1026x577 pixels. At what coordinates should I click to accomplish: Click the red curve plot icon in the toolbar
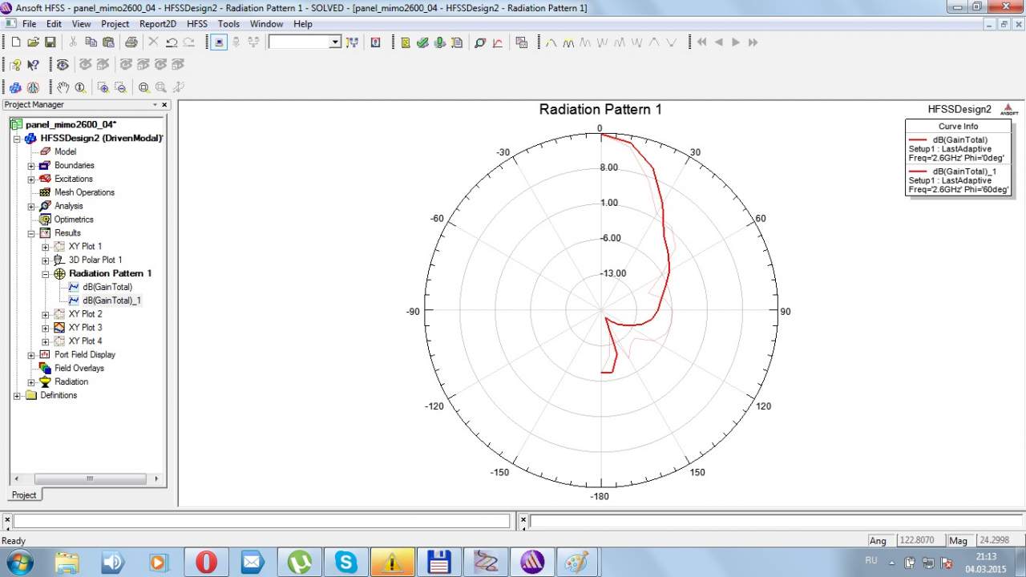(497, 42)
